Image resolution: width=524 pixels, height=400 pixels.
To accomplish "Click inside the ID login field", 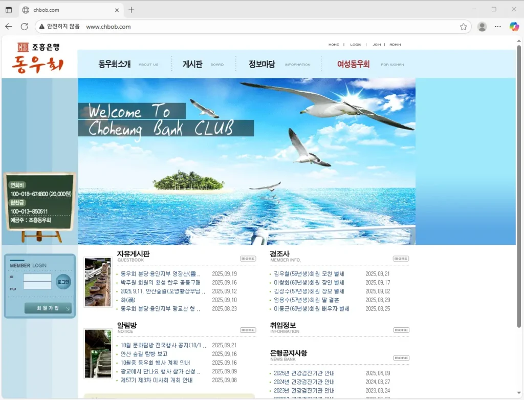I will click(x=37, y=279).
